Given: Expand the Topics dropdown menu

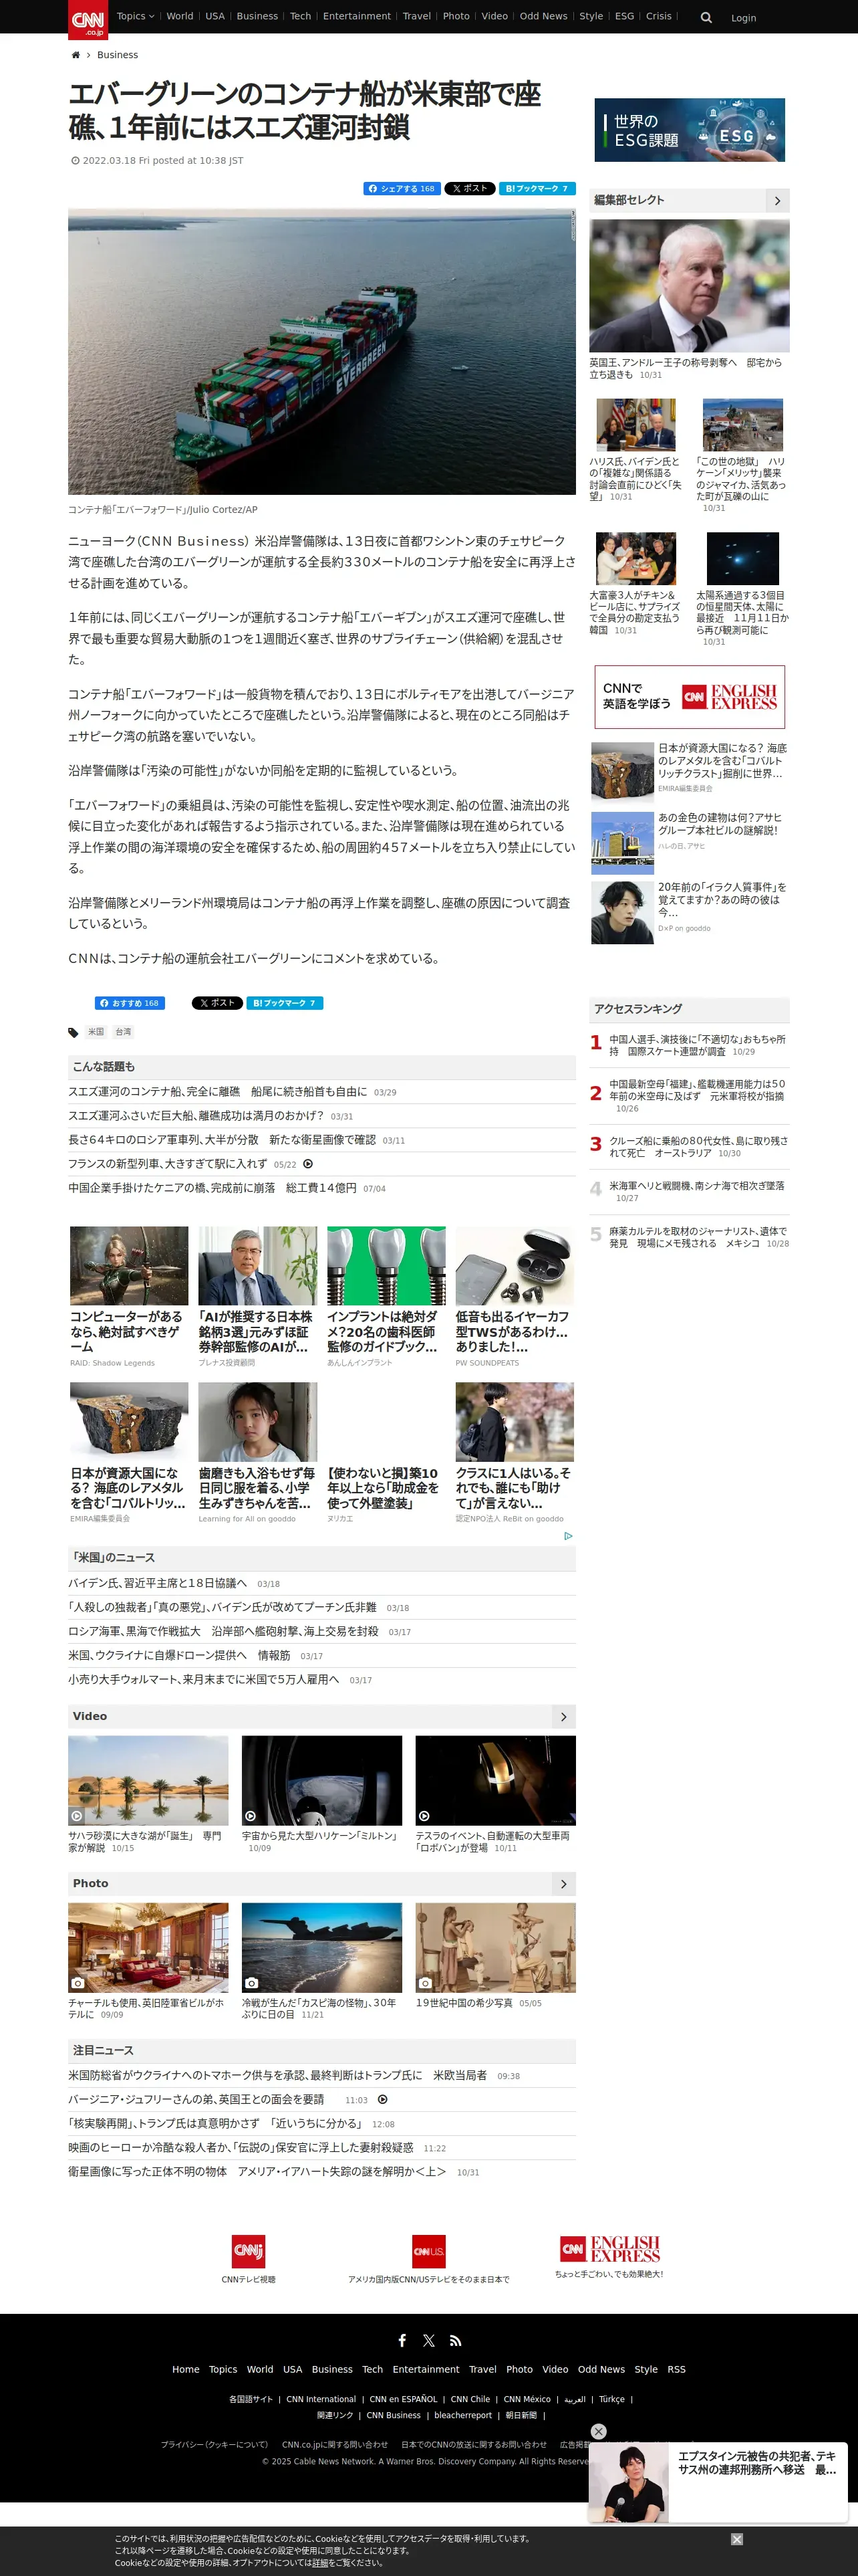Looking at the screenshot, I should pos(135,16).
